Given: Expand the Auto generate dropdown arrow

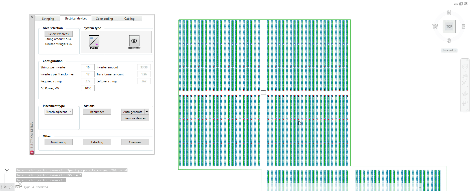Looking at the screenshot, I should coord(147,112).
